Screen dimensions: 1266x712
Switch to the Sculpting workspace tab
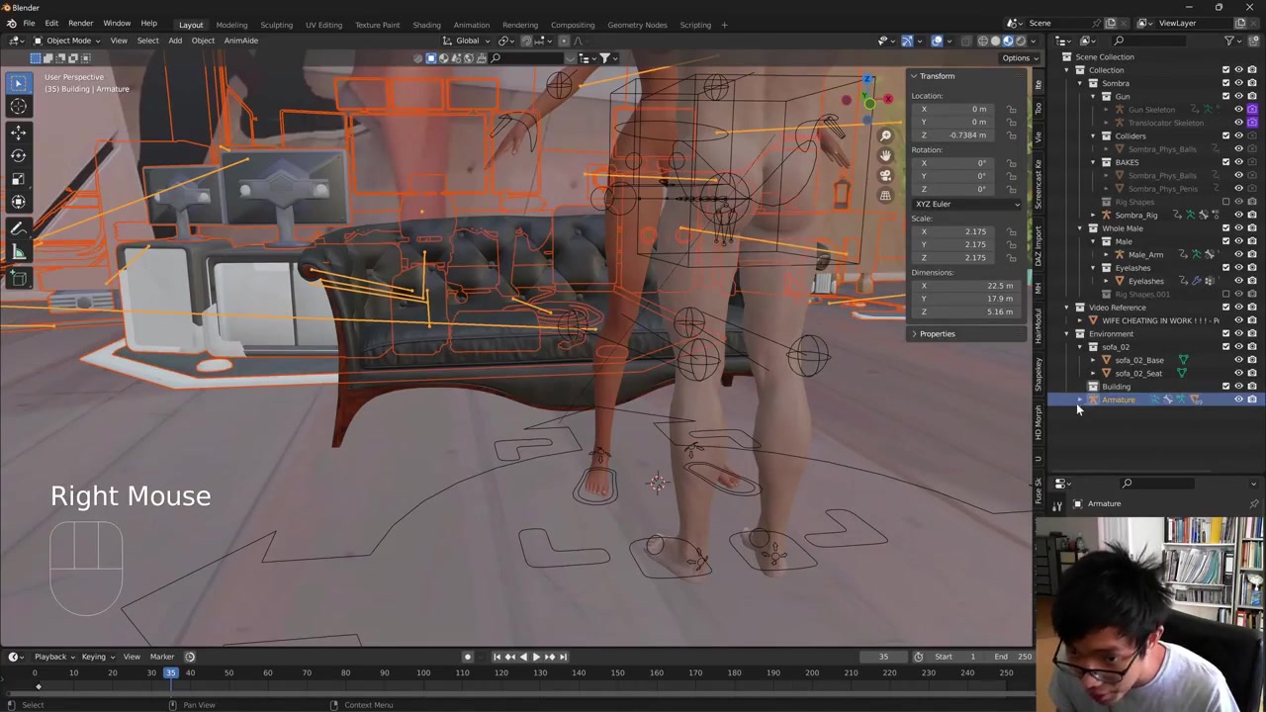pyautogui.click(x=276, y=25)
